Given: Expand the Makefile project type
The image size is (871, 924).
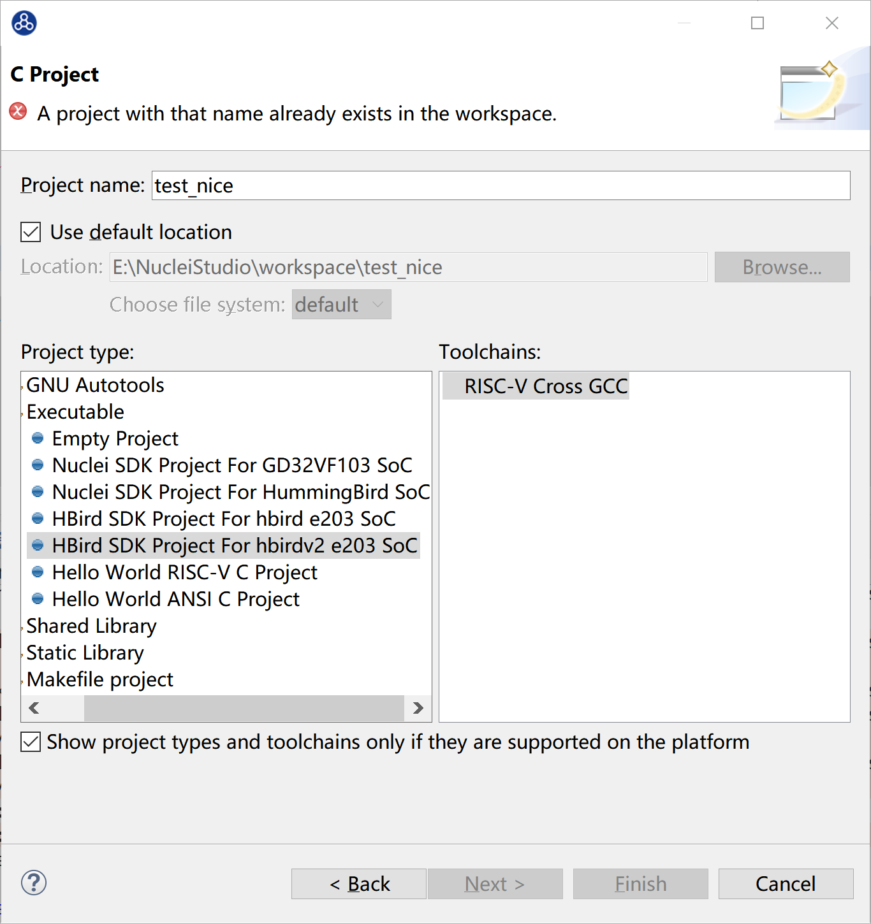Looking at the screenshot, I should click(x=23, y=681).
